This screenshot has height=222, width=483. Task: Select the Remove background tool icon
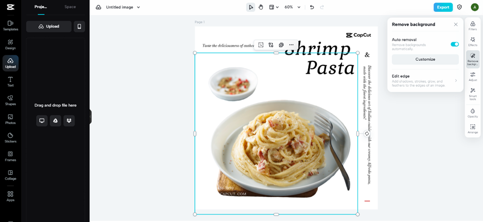click(473, 58)
